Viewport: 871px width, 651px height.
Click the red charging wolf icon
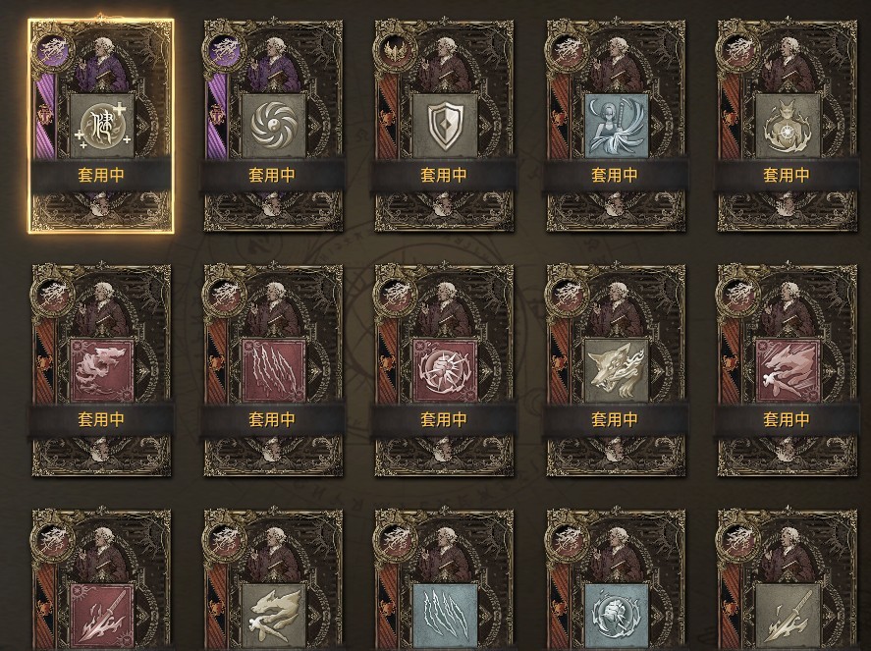pyautogui.click(x=788, y=370)
